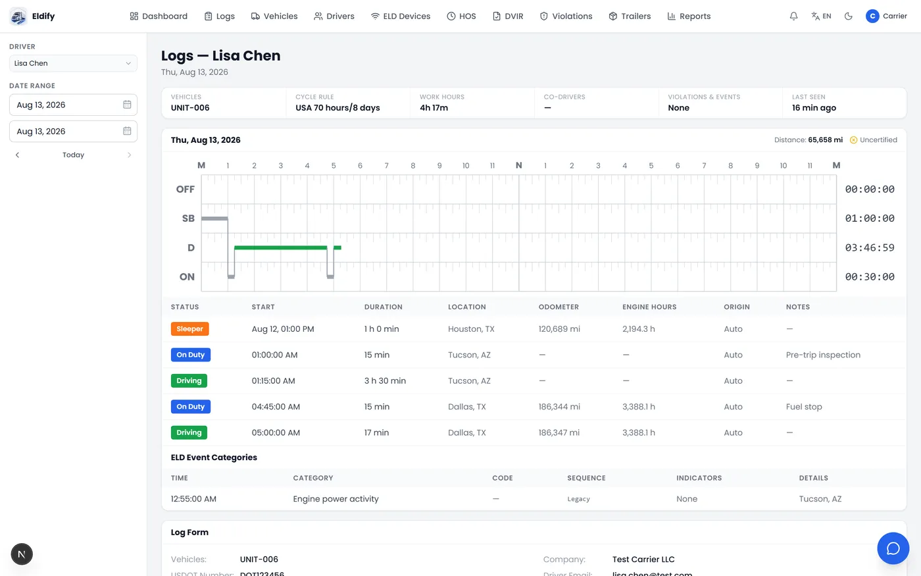Screen dimensions: 921x576
Task: Expand the Lisa Chen driver dropdown
Action: click(73, 63)
